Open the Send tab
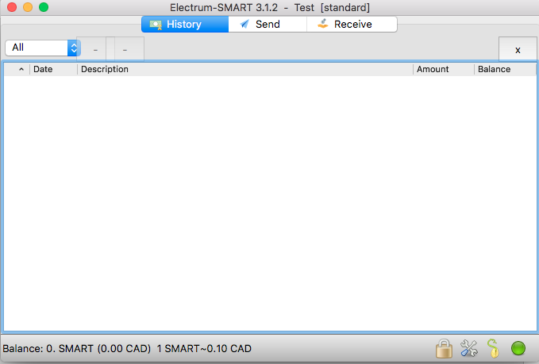Viewport: 539px width, 364px height. [268, 25]
